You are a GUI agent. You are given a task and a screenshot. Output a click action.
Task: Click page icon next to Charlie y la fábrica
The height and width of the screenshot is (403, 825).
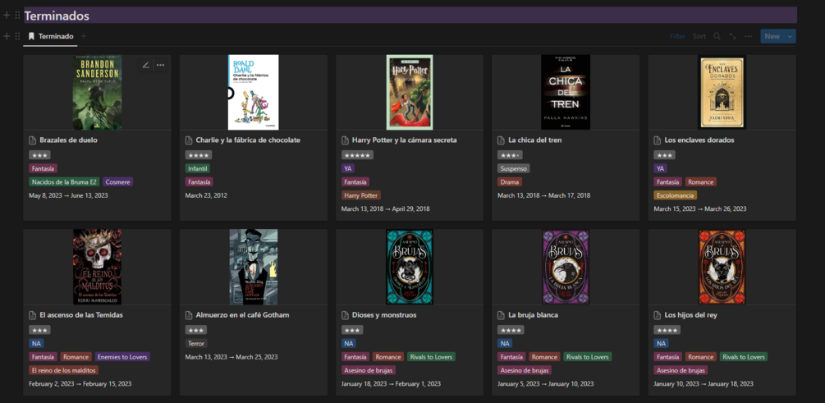click(189, 140)
